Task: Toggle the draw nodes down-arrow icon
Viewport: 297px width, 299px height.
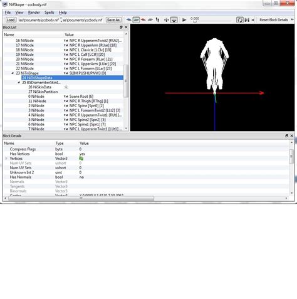Action: [174, 20]
